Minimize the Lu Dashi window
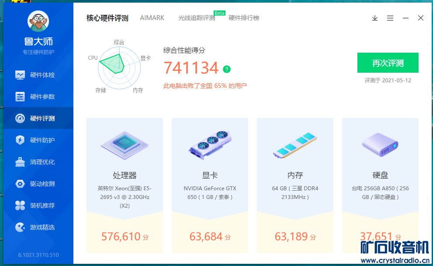Screen dimensions: 433x266 coord(405,18)
